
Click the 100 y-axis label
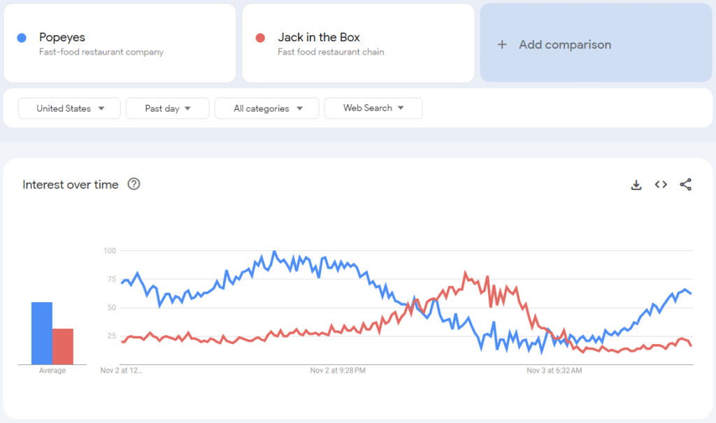(x=110, y=251)
